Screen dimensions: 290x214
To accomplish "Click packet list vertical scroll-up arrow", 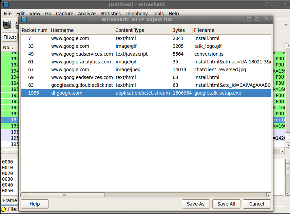I will pyautogui.click(x=288, y=45).
